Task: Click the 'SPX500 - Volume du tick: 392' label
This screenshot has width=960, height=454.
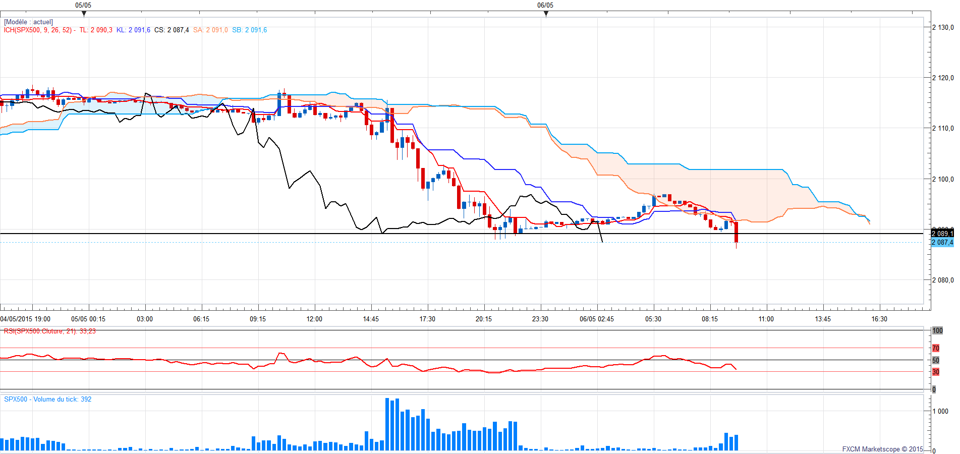Action: point(48,399)
